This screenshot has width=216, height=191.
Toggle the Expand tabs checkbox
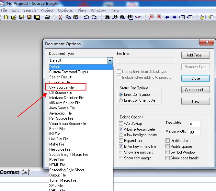tap(121, 141)
